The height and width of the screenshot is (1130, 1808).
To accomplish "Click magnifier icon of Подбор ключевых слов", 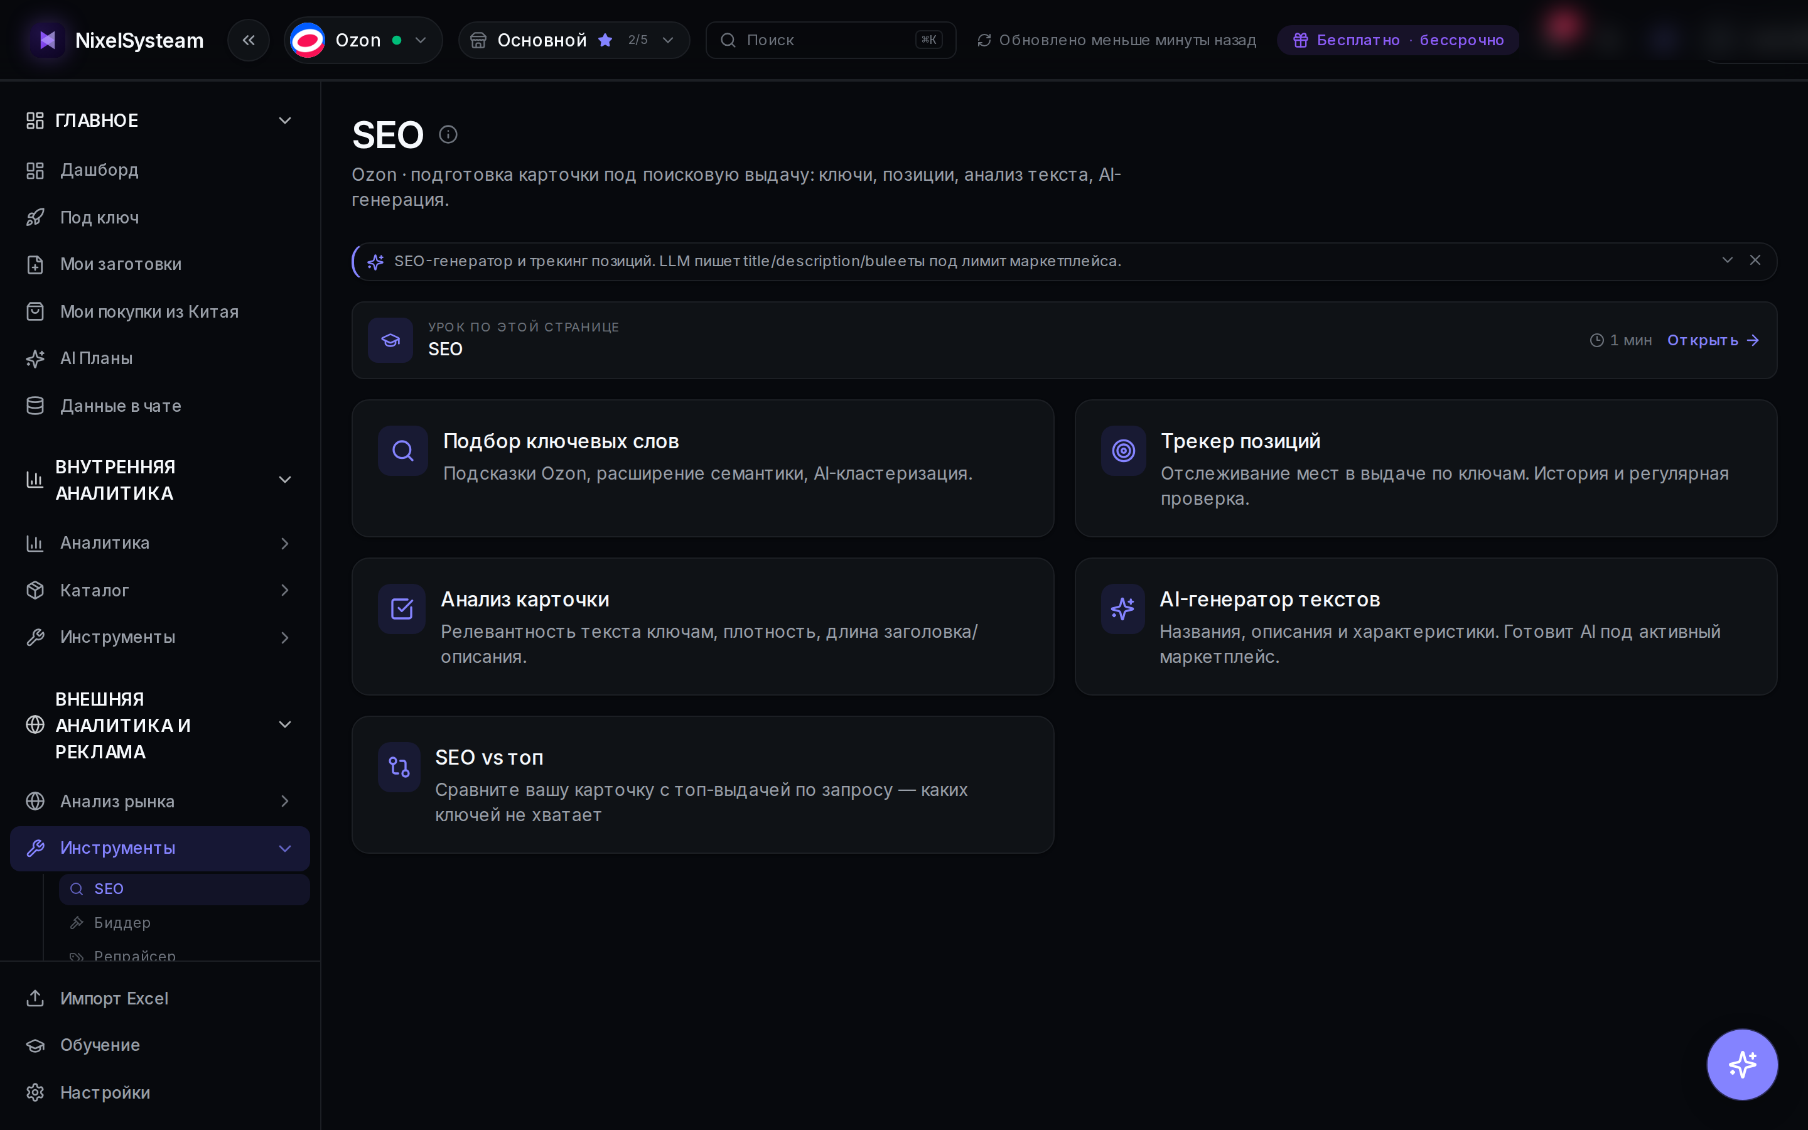I will (x=402, y=451).
